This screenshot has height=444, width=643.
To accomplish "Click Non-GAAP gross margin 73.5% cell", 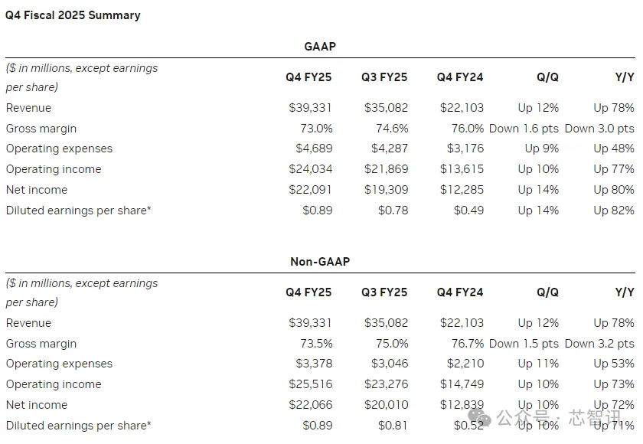I will tap(316, 343).
